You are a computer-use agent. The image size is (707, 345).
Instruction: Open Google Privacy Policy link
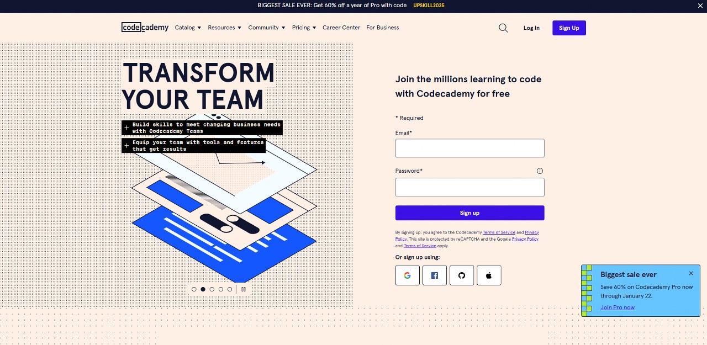[525, 240]
